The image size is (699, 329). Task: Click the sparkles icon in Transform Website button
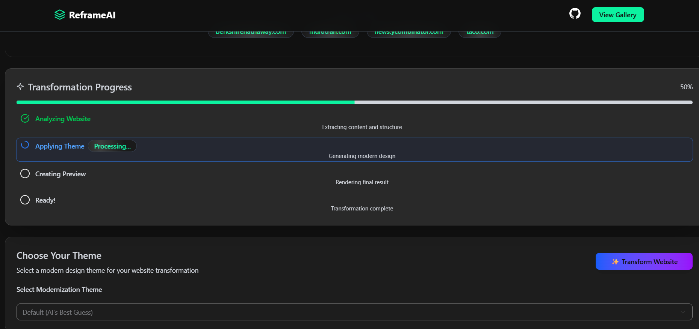(x=615, y=262)
